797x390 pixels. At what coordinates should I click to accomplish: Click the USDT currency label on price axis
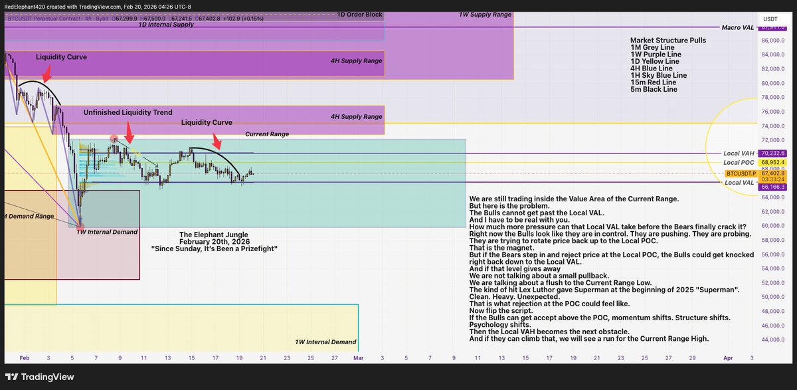click(770, 19)
